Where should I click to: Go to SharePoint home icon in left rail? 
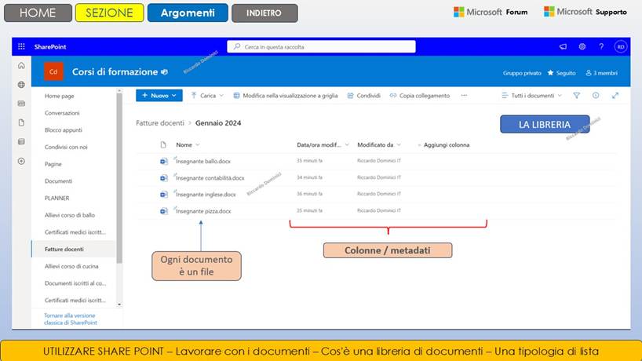click(x=21, y=65)
